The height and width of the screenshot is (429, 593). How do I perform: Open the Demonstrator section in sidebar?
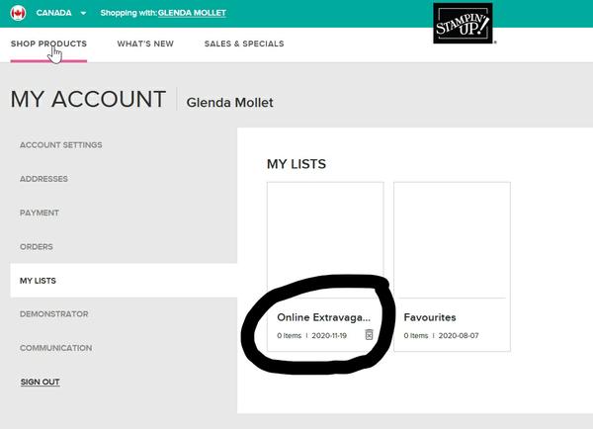54,314
